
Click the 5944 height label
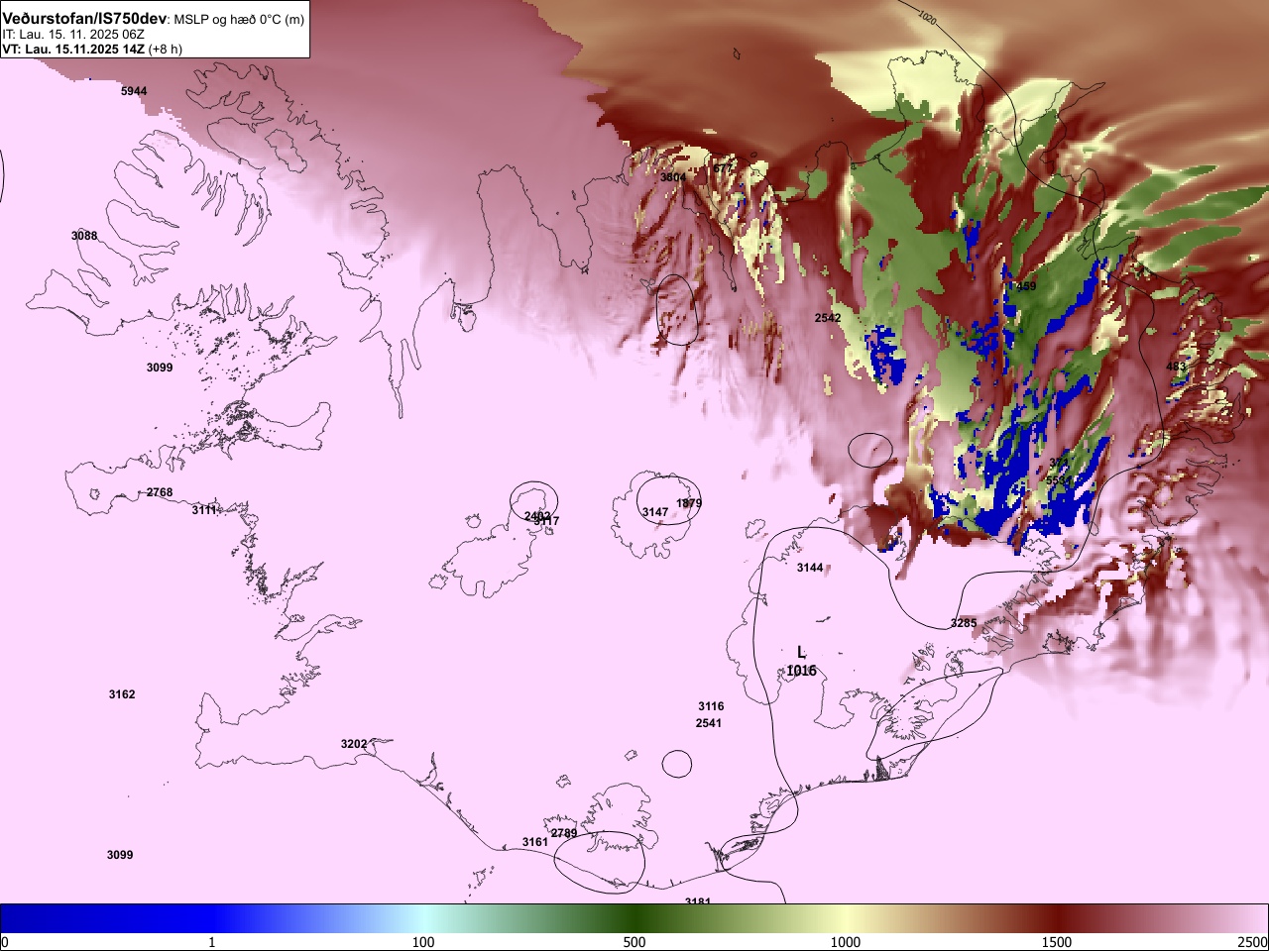tap(134, 91)
